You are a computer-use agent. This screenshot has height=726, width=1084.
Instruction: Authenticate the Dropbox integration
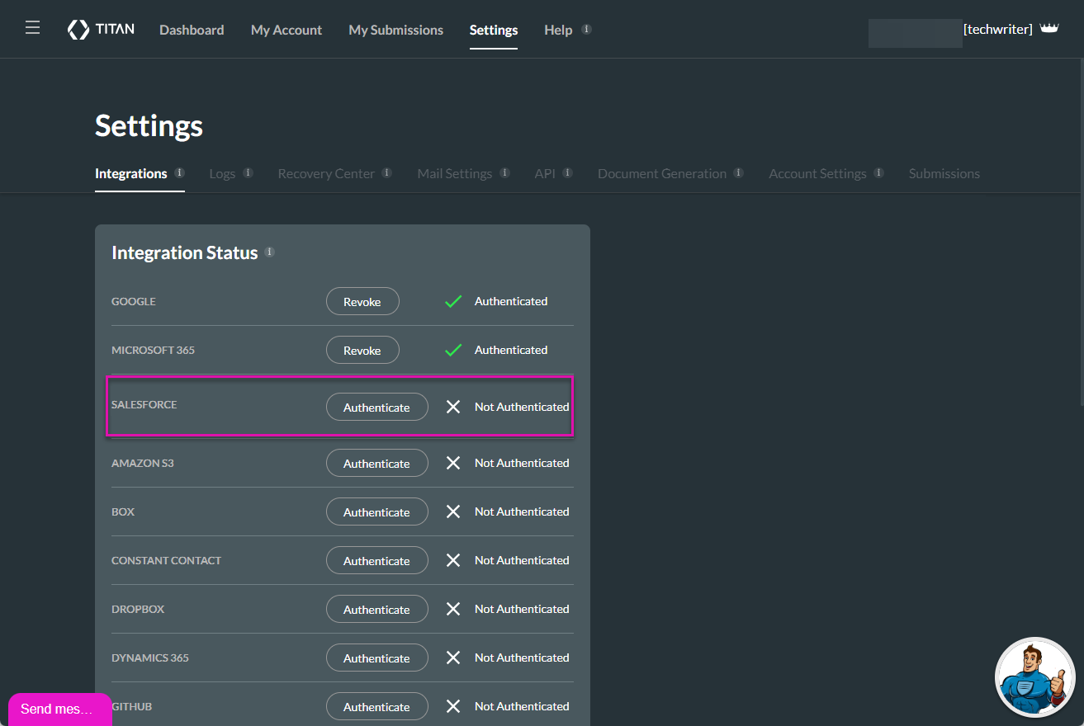376,609
